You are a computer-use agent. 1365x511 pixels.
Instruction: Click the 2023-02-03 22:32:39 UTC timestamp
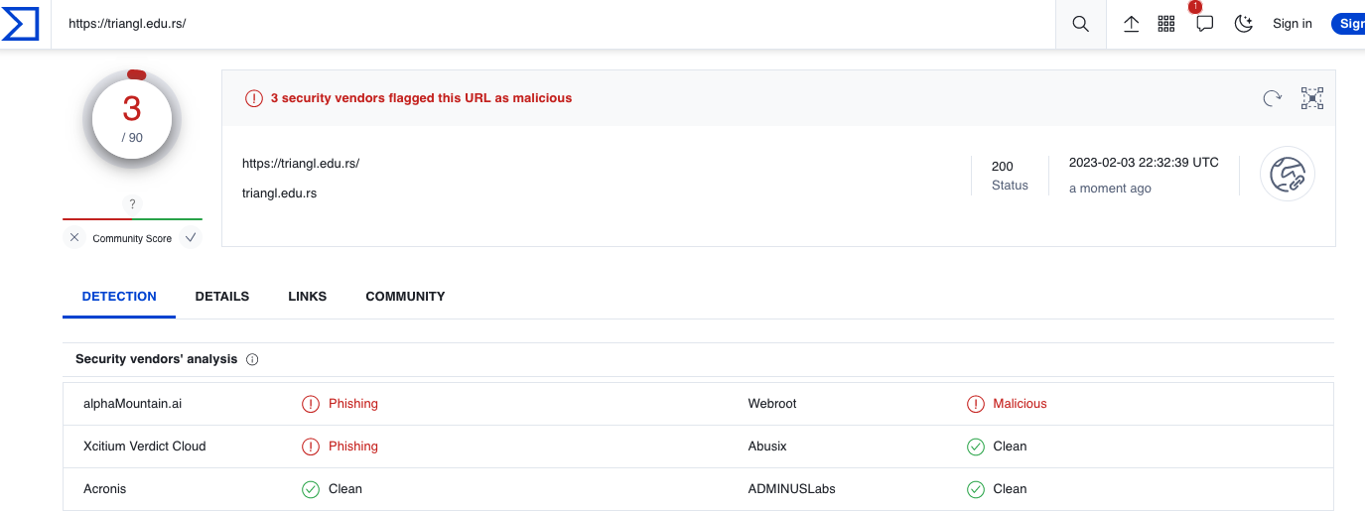click(x=1144, y=163)
